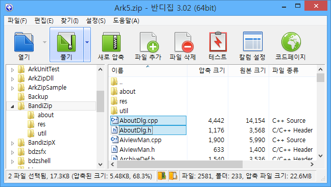The image size is (331, 187).
Task: Expand the ArkUnitTest tree node
Action: 12,70
